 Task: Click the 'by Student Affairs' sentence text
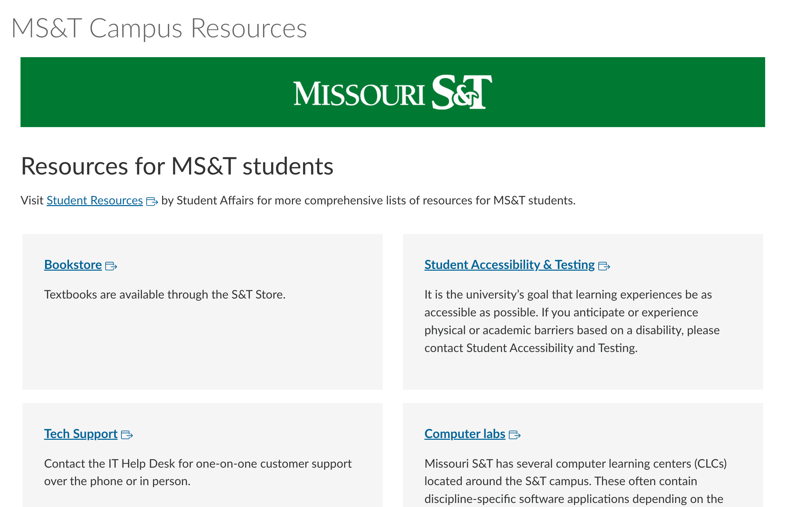pyautogui.click(x=368, y=200)
